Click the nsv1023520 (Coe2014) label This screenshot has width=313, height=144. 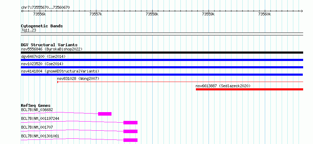(x=42, y=64)
